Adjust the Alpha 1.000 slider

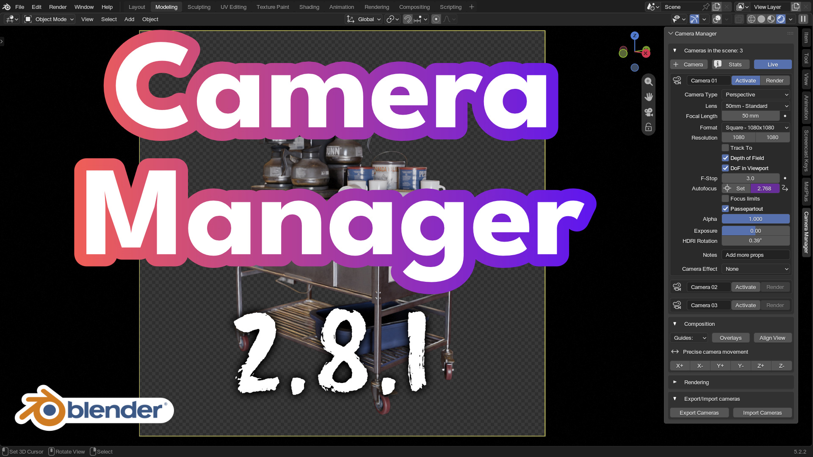[756, 219]
